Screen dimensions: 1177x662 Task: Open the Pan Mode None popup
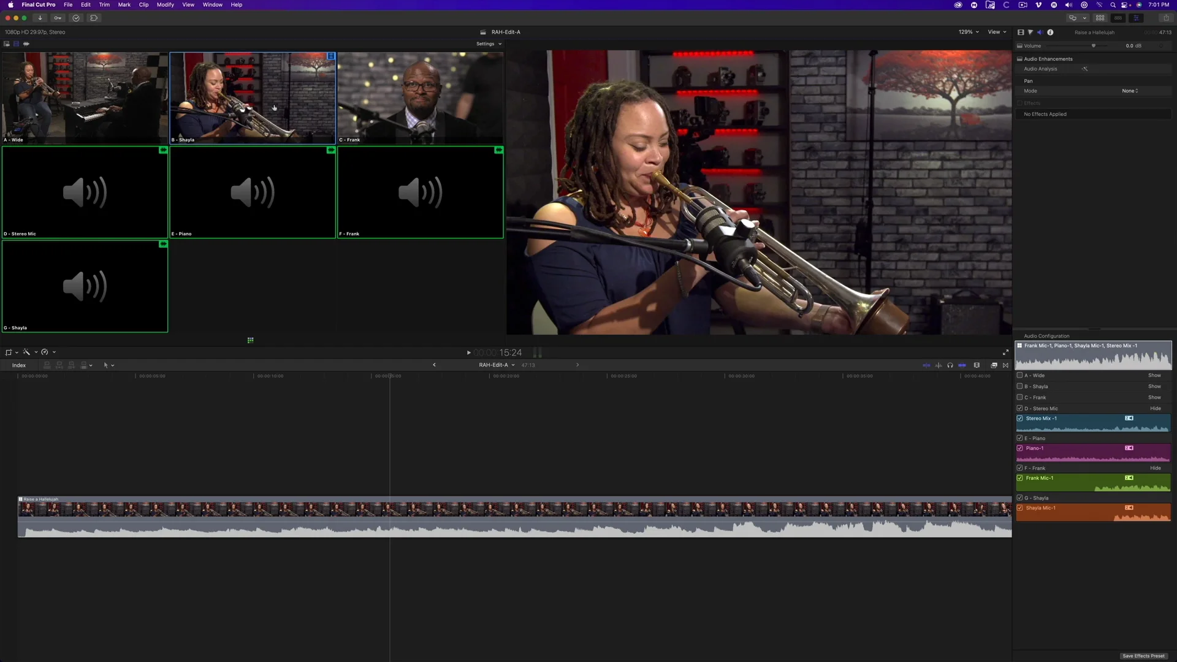pos(1130,91)
